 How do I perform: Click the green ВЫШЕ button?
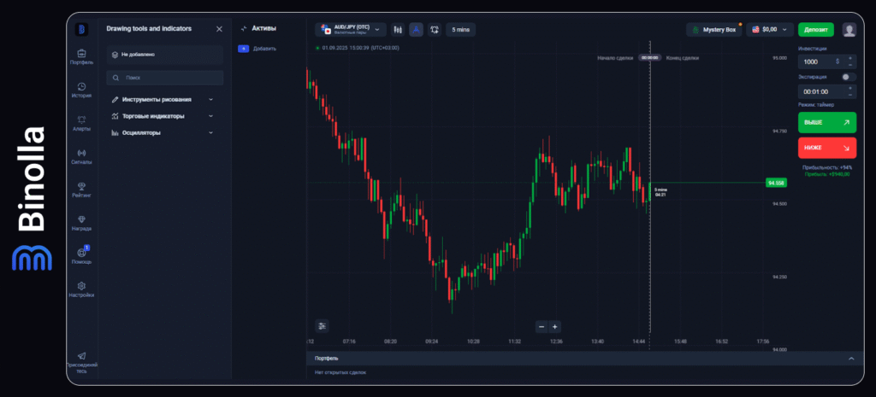coord(826,122)
